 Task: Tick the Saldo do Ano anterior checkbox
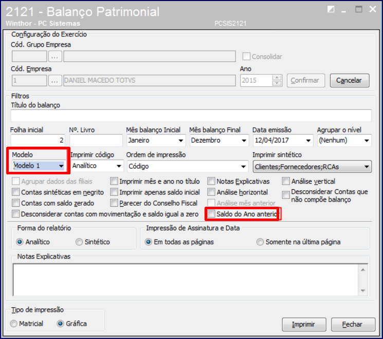pyautogui.click(x=211, y=214)
